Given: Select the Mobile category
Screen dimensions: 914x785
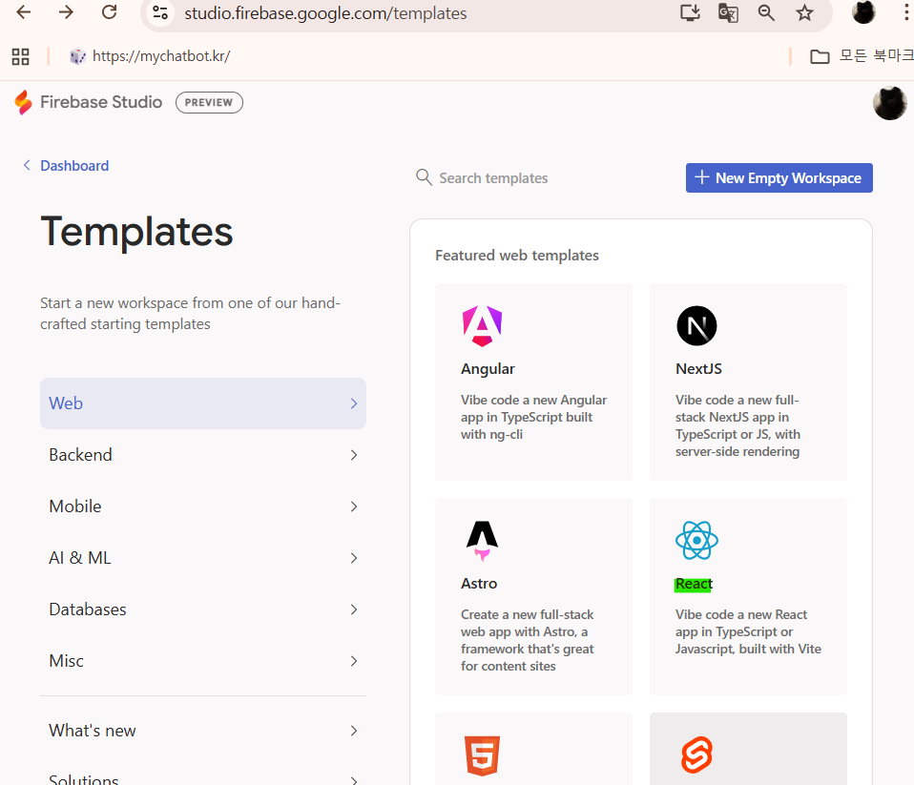Looking at the screenshot, I should 203,506.
